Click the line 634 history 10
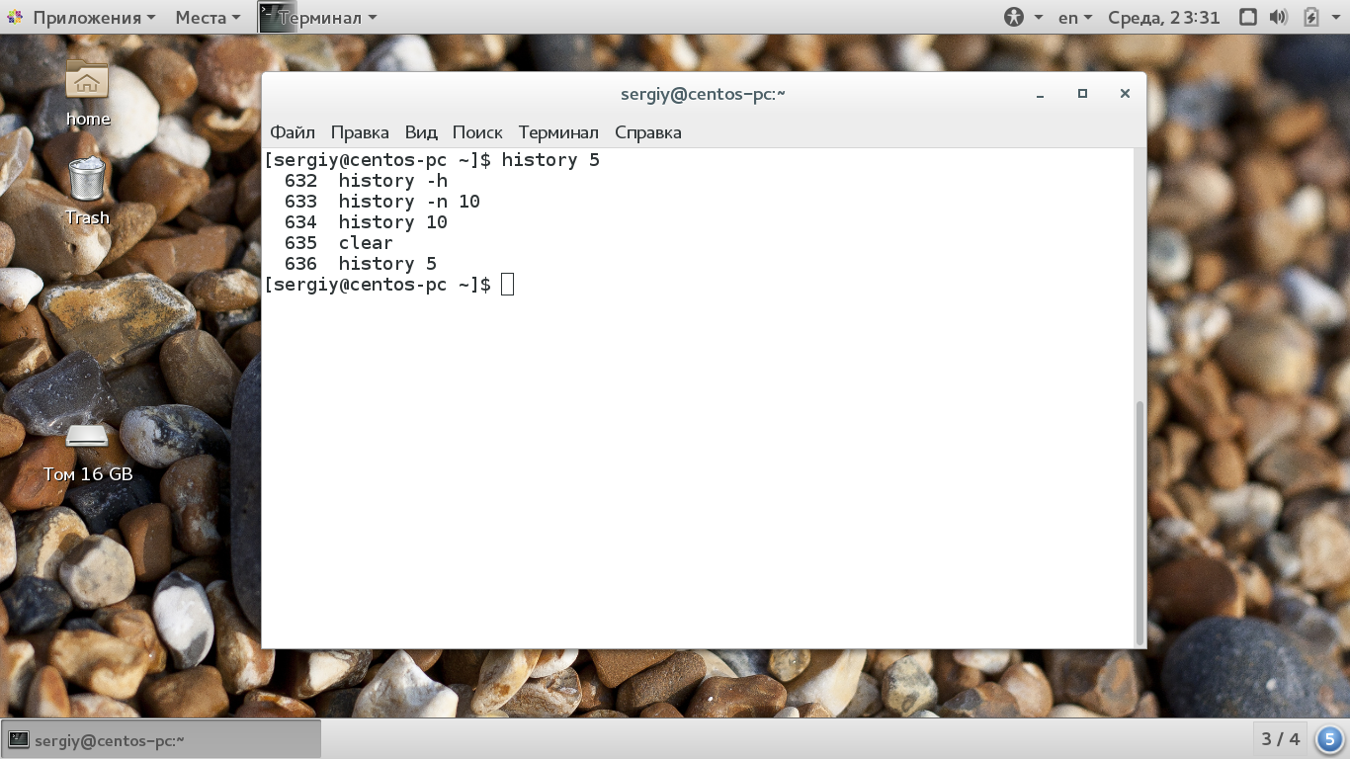 366,222
